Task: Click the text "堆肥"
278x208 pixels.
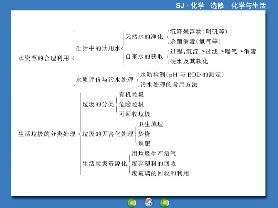Action: click(x=144, y=144)
